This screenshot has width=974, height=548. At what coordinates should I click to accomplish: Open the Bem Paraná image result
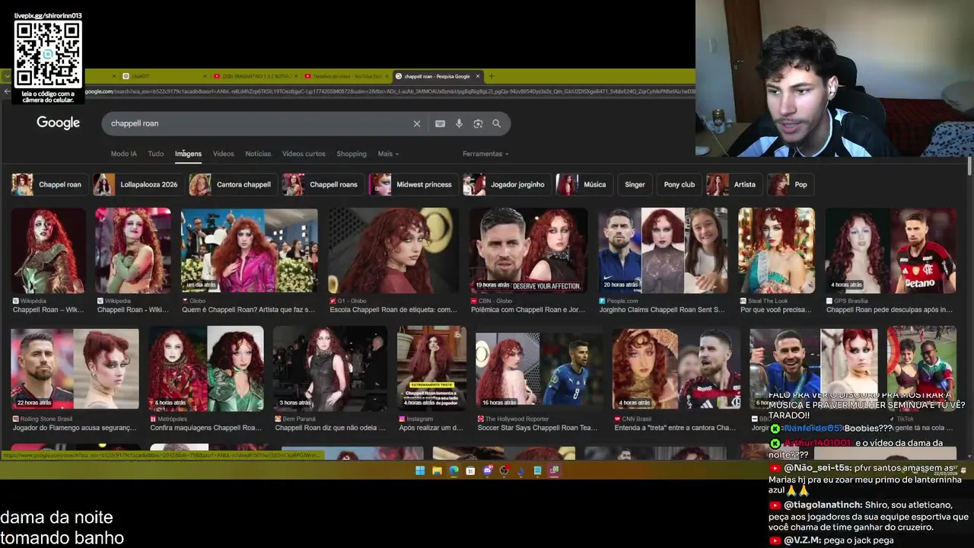[x=329, y=368]
